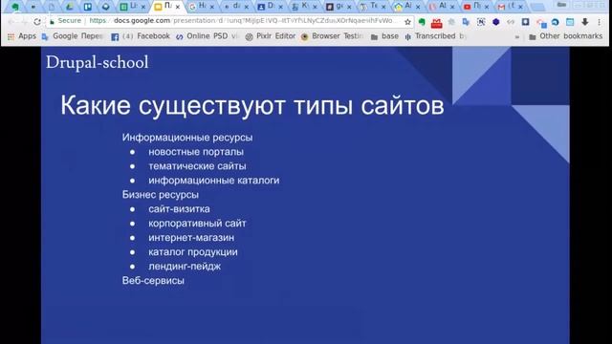
Task: Click the 'Информационные ресурсы' heading
Action: click(x=187, y=138)
